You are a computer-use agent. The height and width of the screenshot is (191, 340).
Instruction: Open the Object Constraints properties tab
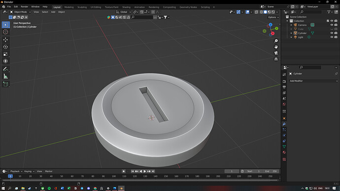point(284,141)
